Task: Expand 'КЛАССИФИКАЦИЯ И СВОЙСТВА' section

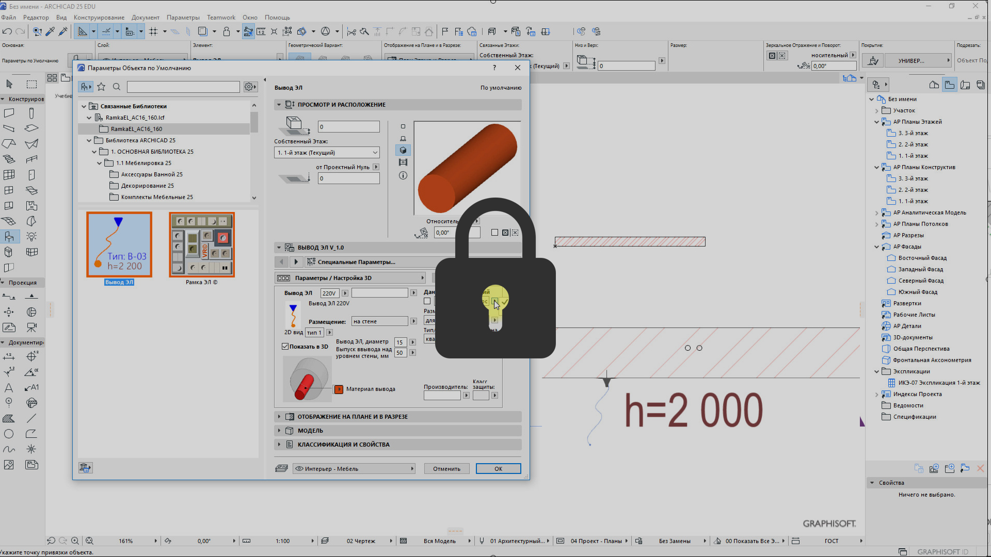Action: pyautogui.click(x=279, y=445)
